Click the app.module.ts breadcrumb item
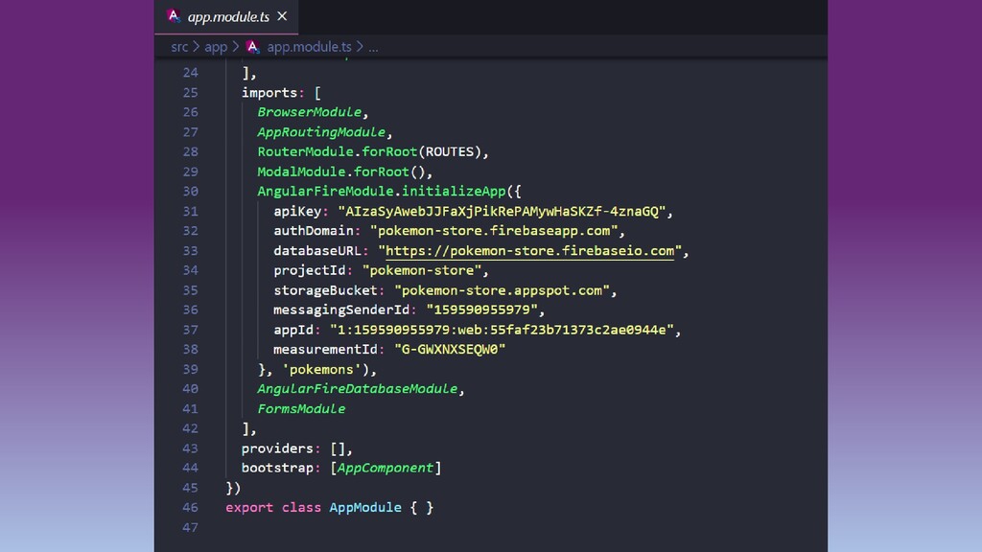 [309, 47]
